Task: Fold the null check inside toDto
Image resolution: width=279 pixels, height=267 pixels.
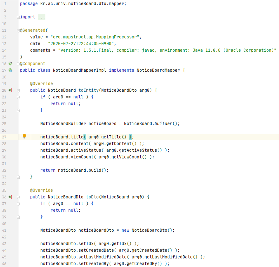Action: [18, 204]
